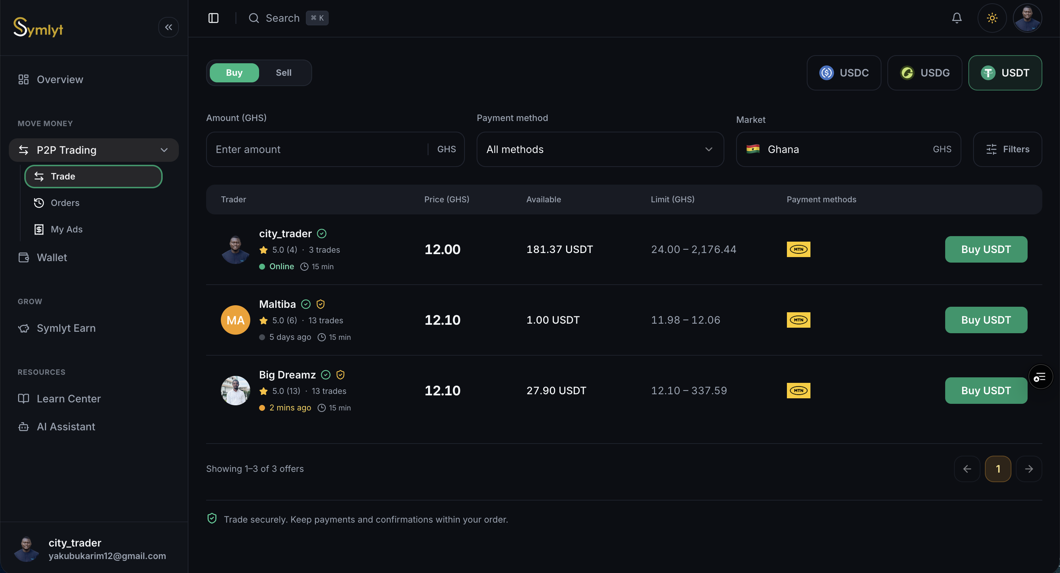Open the Ghana market selector
This screenshot has width=1060, height=573.
[848, 149]
